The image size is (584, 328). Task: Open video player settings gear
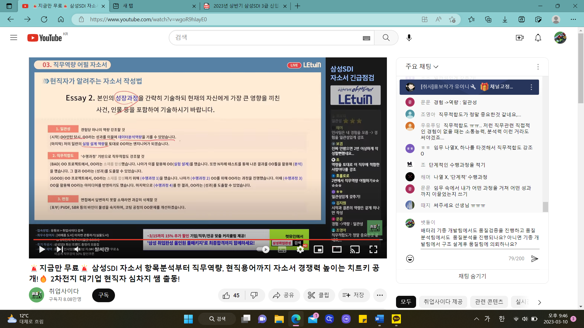[300, 249]
